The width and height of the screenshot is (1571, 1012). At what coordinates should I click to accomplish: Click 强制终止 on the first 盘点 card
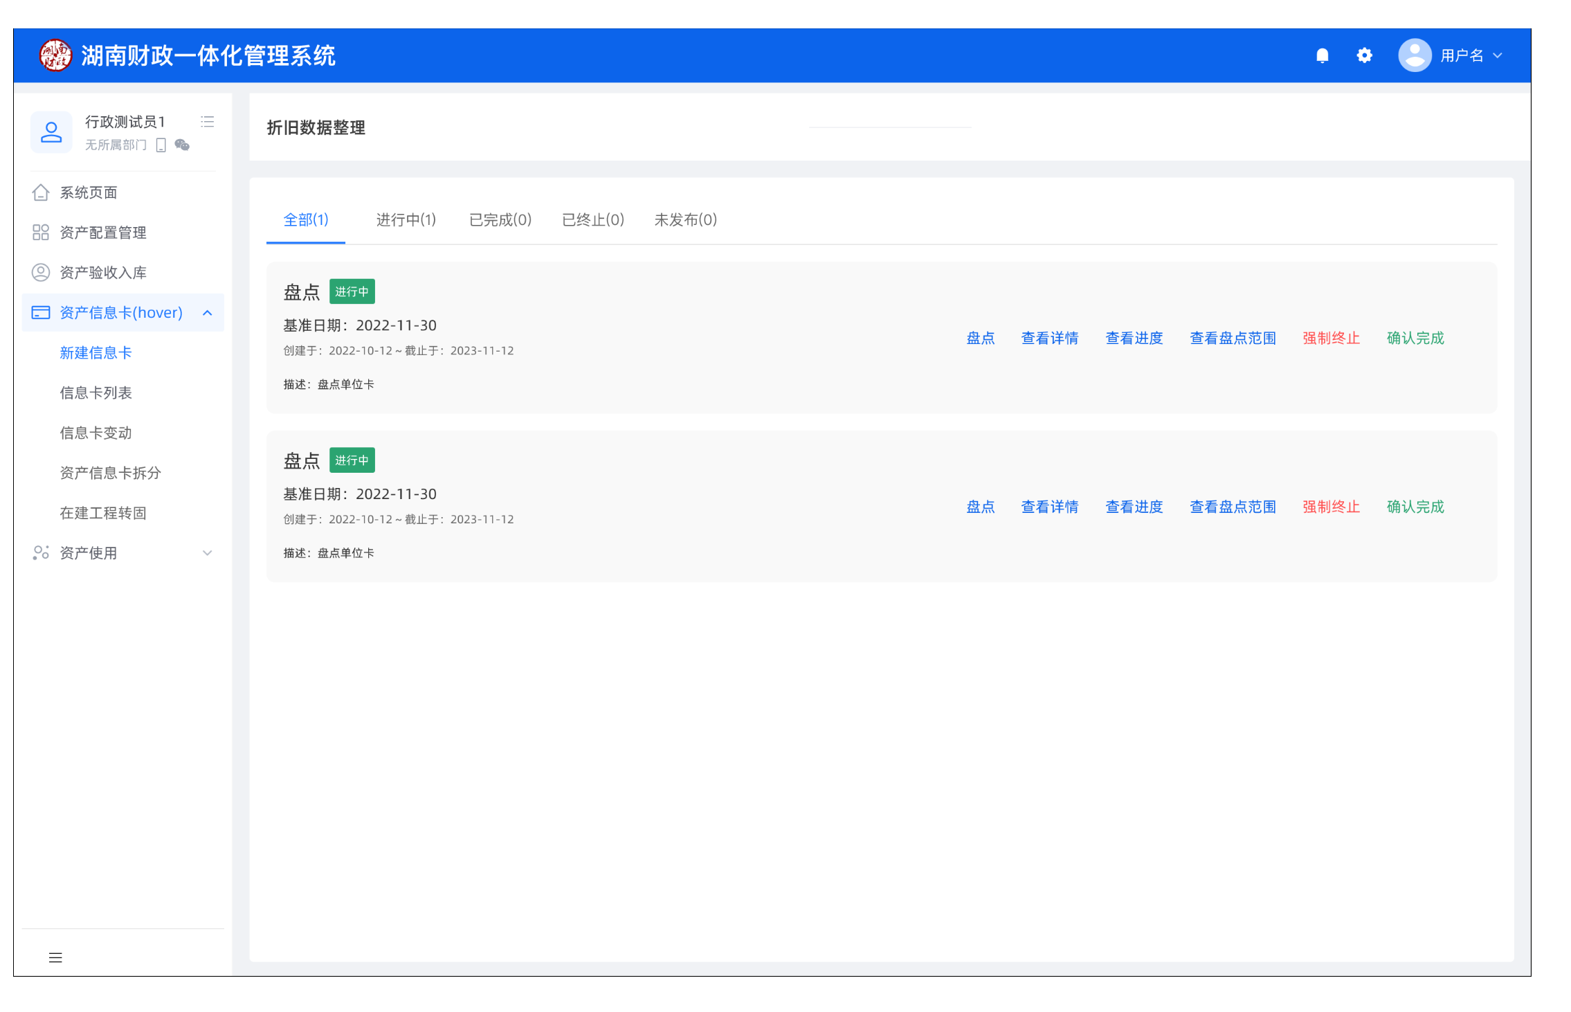pos(1331,338)
